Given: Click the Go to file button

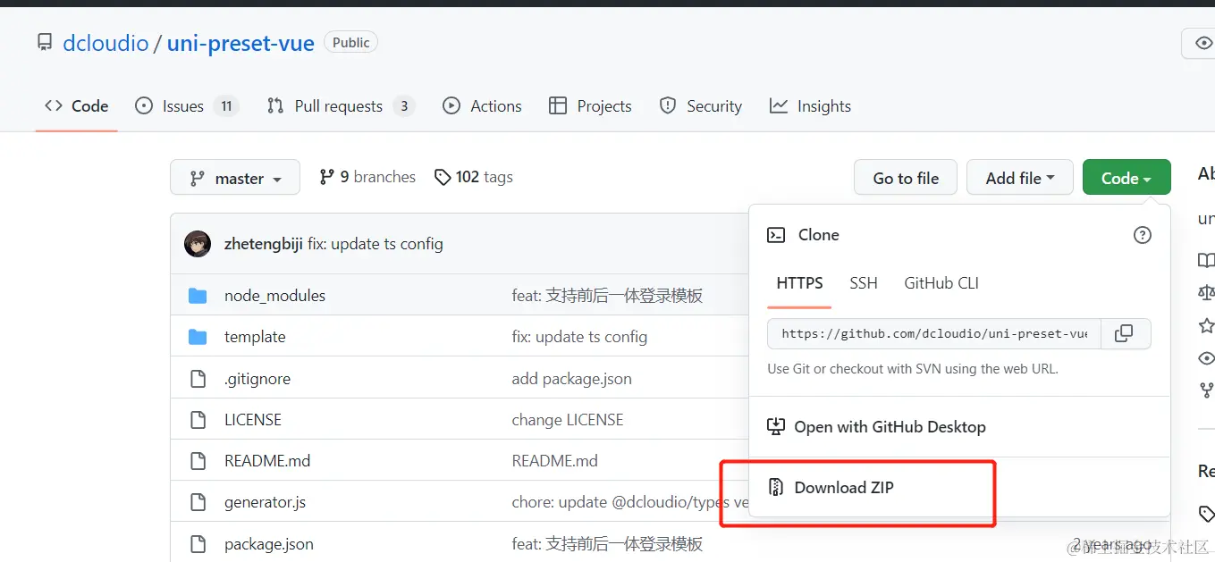Looking at the screenshot, I should 905,177.
